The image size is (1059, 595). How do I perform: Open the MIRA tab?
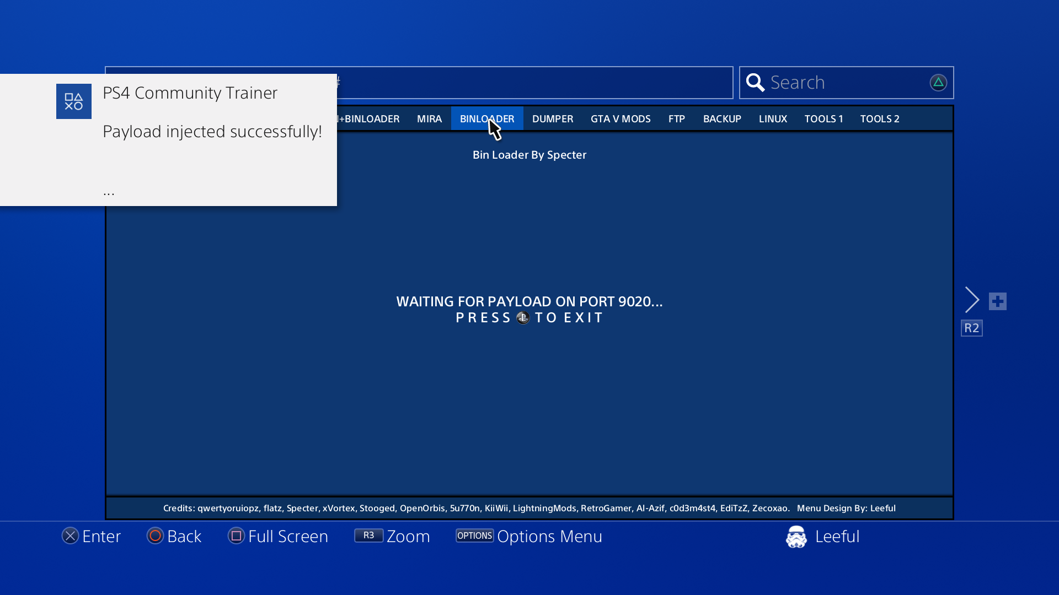pos(429,119)
